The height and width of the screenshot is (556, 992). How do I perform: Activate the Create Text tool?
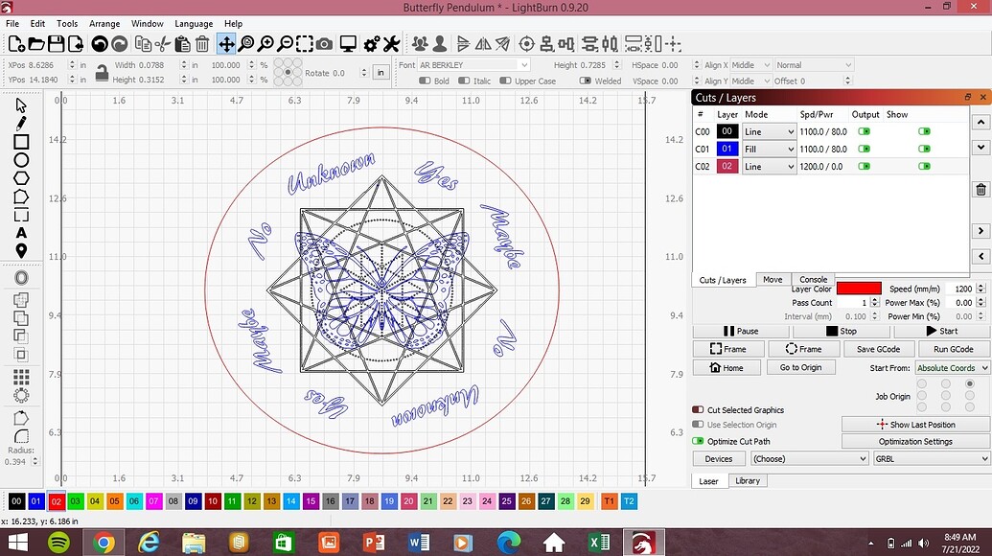(x=21, y=233)
